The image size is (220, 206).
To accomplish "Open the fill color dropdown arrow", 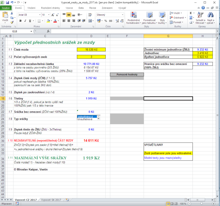I will (x=51, y=21).
